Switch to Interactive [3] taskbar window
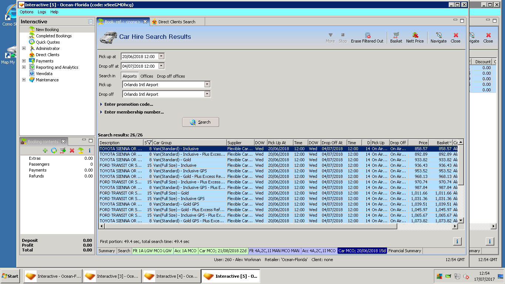 (x=112, y=276)
